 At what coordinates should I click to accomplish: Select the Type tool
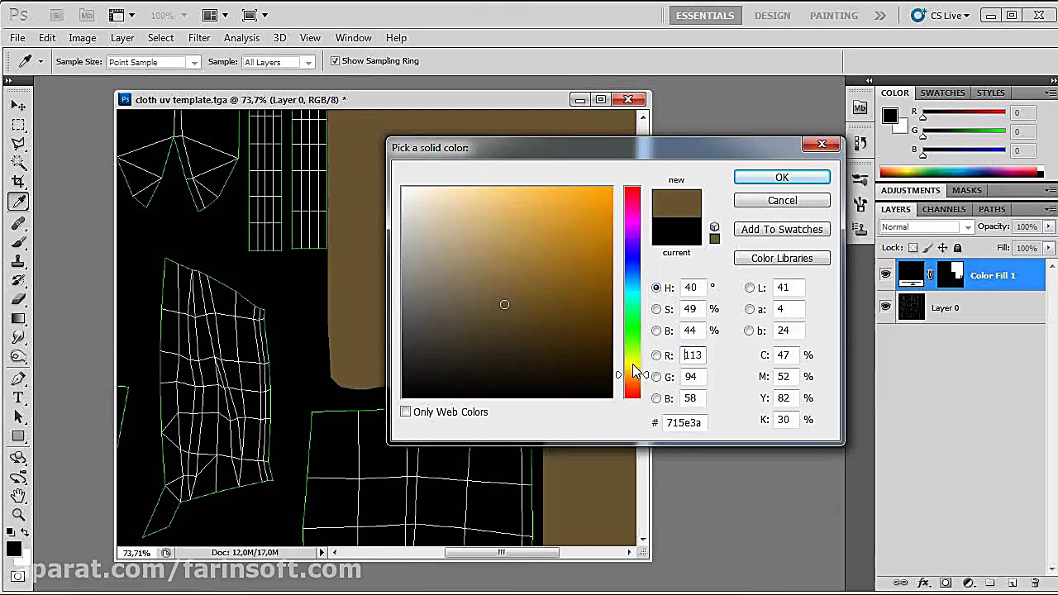coord(18,397)
